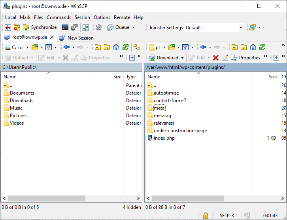Open the Files menu
The height and width of the screenshot is (220, 287).
[38, 17]
